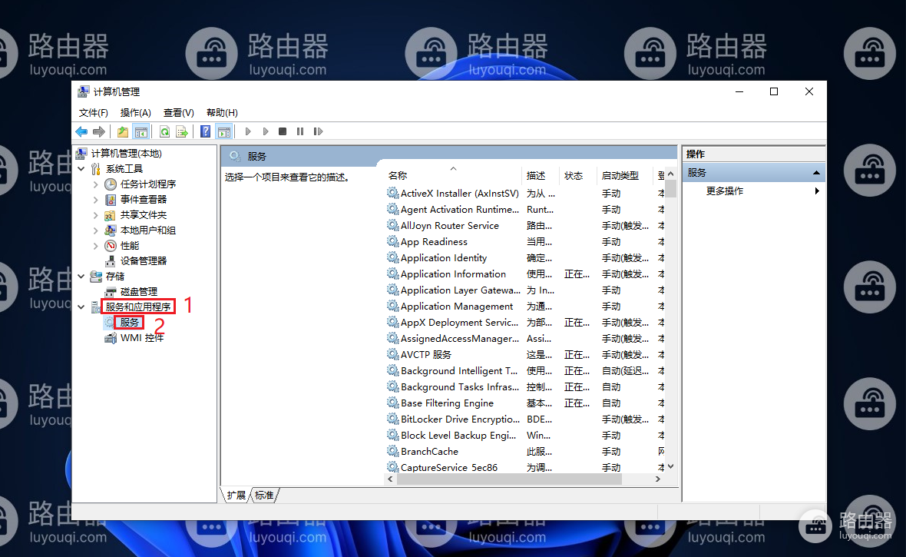Expand the 事件查看器 node
The width and height of the screenshot is (906, 557).
click(x=95, y=200)
